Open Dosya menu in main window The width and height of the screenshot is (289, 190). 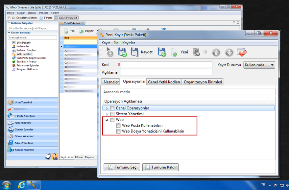[x=10, y=13]
